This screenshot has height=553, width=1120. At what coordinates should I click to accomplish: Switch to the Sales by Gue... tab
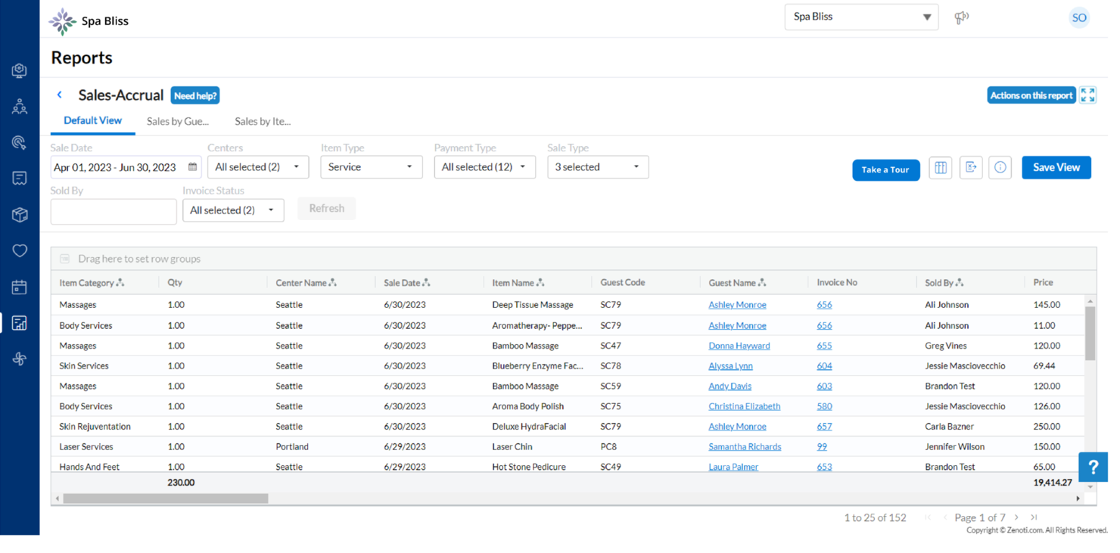pos(178,122)
